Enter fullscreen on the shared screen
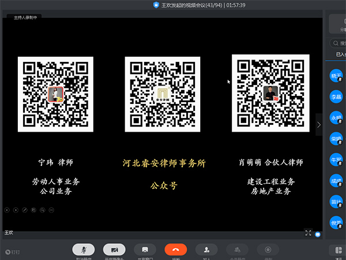Screen dimensions: 346x260 click(x=308, y=233)
